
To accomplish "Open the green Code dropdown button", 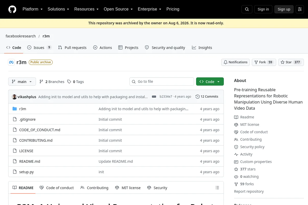I will pos(210,82).
